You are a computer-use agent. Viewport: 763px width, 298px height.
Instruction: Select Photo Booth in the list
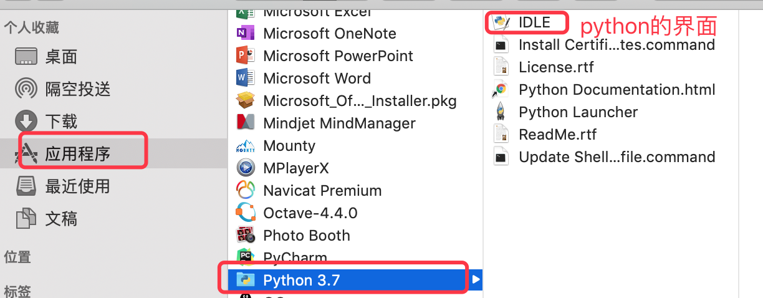click(x=307, y=236)
